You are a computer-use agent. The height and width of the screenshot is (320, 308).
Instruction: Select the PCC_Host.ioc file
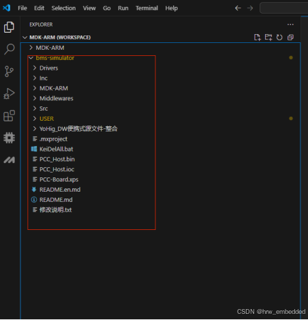(x=57, y=169)
